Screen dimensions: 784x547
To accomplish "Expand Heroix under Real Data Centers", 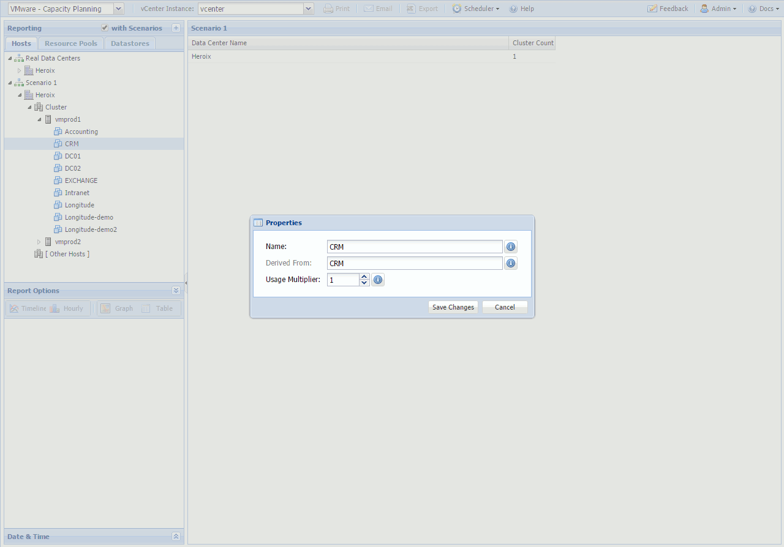I will coord(19,70).
